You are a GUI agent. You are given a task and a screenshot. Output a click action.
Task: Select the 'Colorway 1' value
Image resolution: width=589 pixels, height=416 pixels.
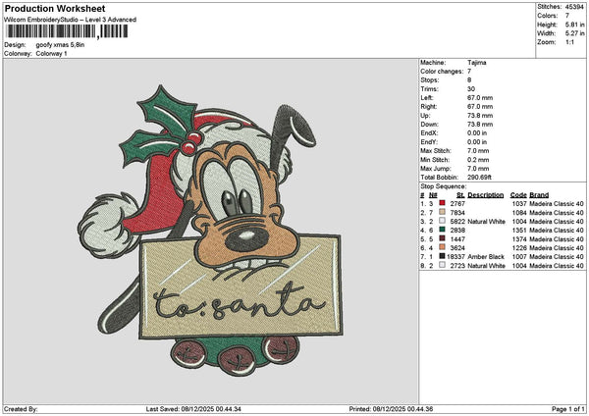(x=51, y=54)
